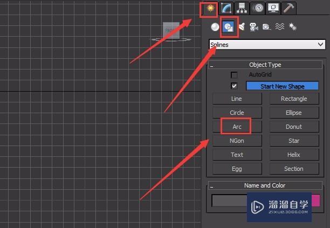Collapse the Object Type rollout
Viewport: 330px width, 228px height.
[265, 65]
